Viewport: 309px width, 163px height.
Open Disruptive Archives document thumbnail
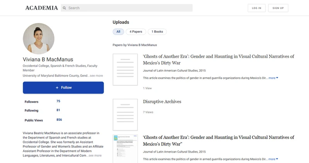(x=125, y=115)
